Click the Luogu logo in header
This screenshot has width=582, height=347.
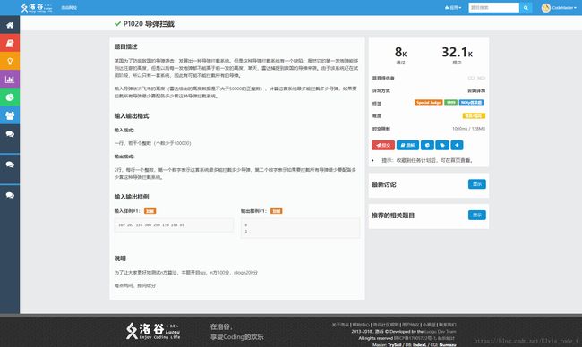[37, 7]
